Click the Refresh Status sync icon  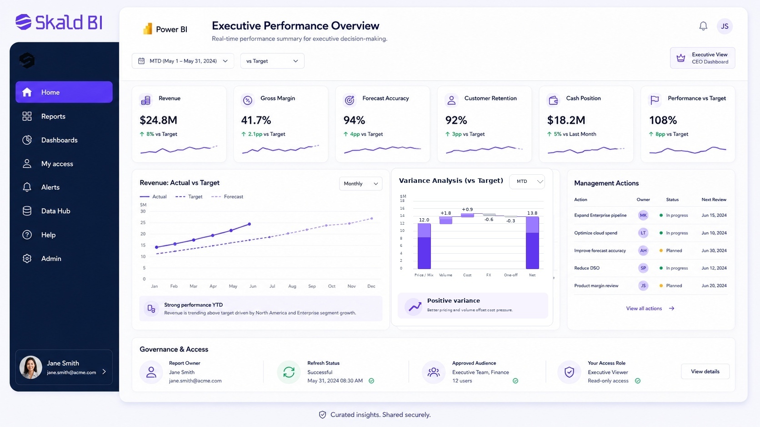pos(289,372)
